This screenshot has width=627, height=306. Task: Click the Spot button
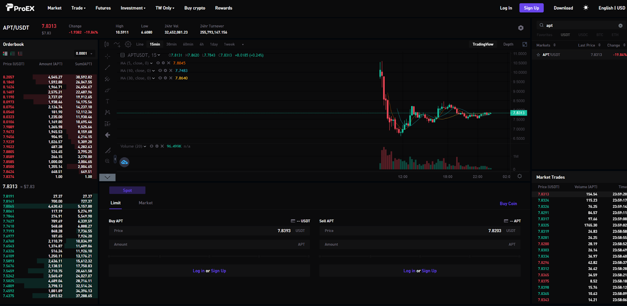click(127, 190)
